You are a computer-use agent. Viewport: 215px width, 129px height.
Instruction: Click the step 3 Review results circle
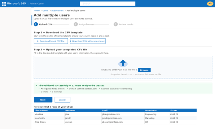116,24
